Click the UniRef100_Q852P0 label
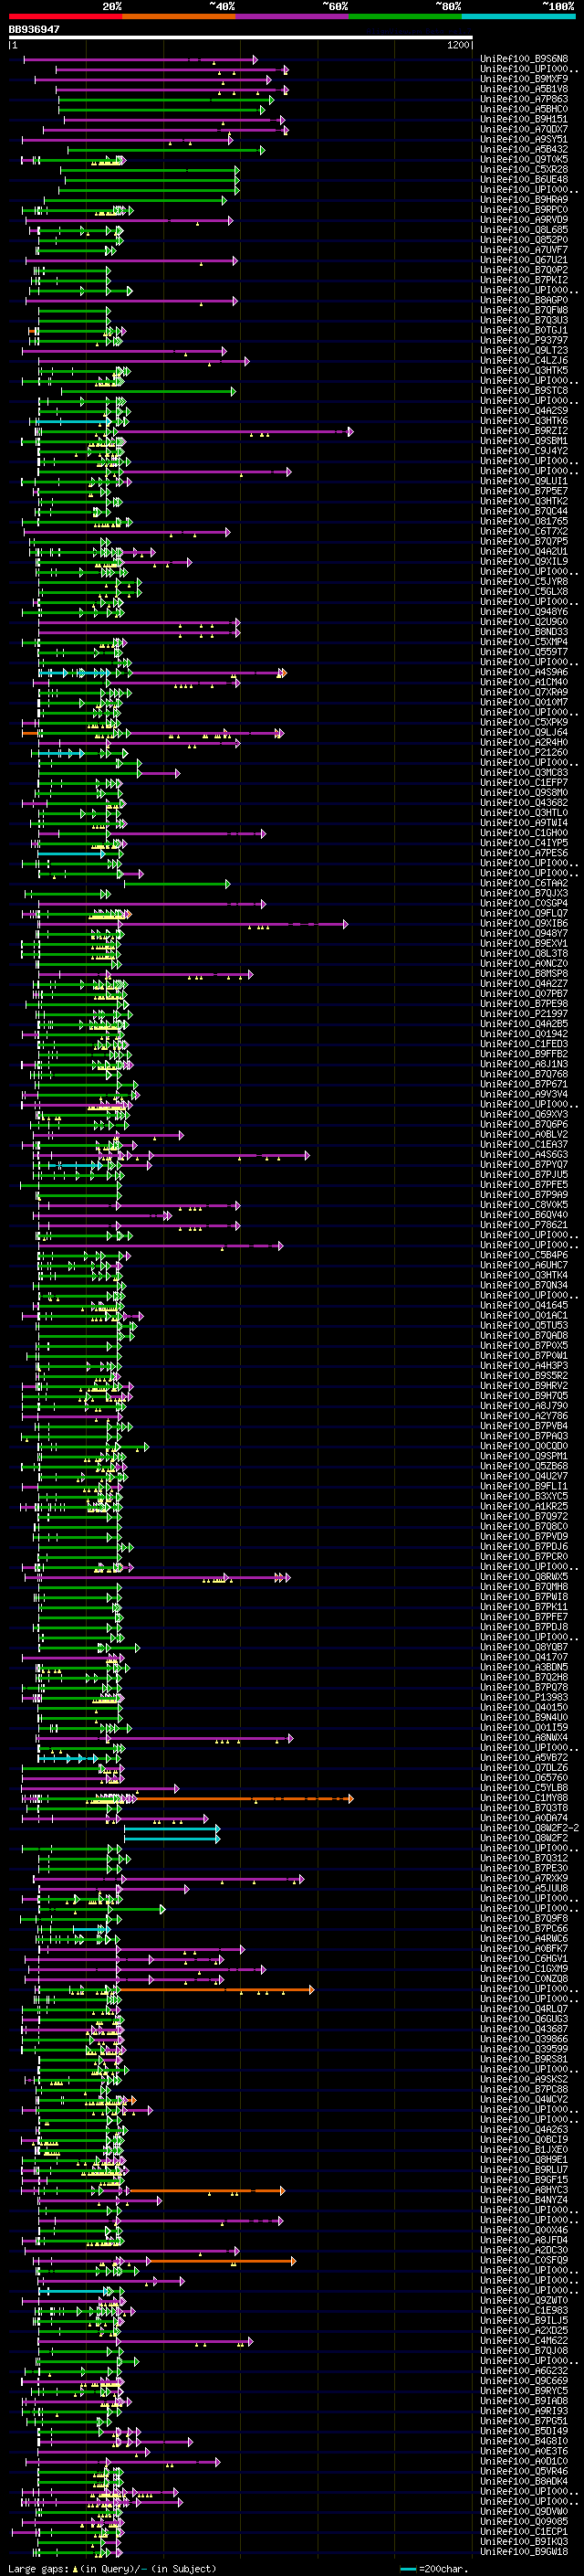Screen dimensions: 584x2576 (524, 240)
